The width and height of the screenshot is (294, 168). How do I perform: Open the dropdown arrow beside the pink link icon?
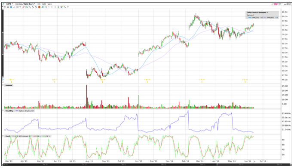click(282, 4)
